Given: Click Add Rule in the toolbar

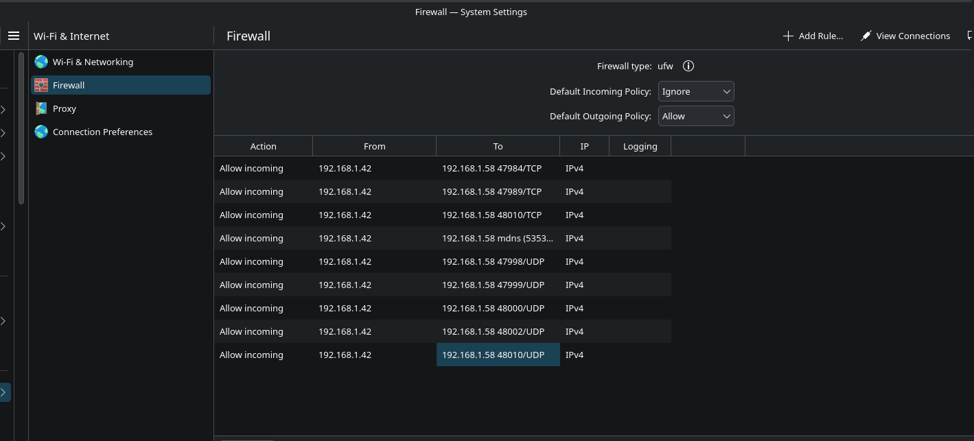Looking at the screenshot, I should coord(813,36).
